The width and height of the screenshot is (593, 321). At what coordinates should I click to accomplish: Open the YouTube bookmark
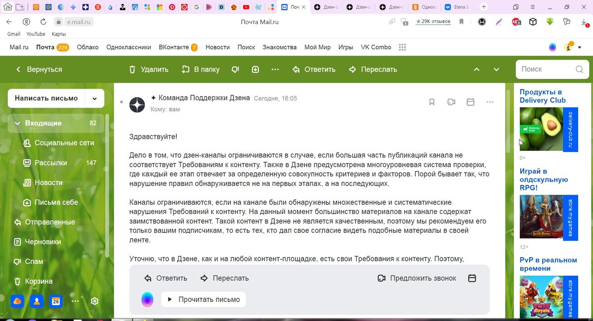coord(36,34)
